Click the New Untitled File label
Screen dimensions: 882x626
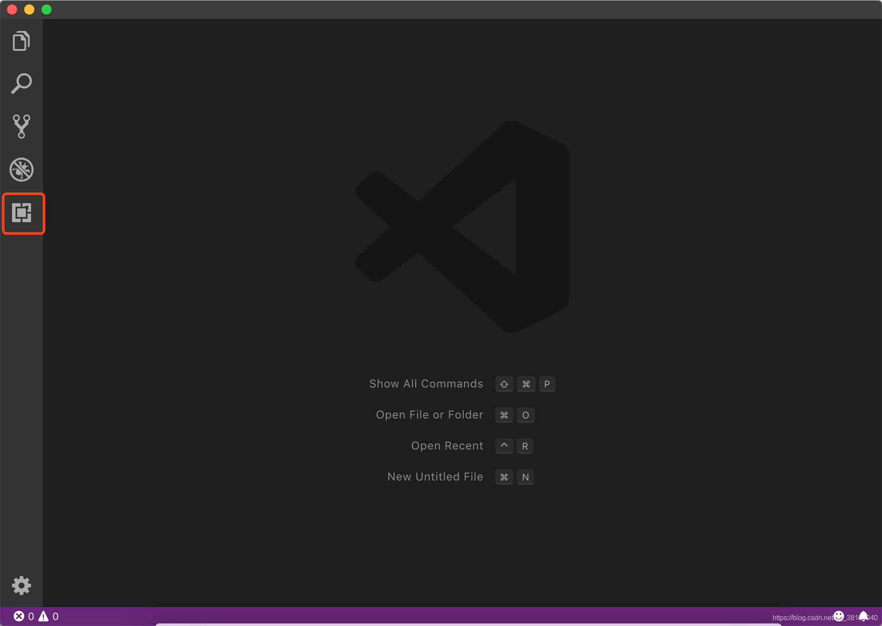click(x=435, y=477)
